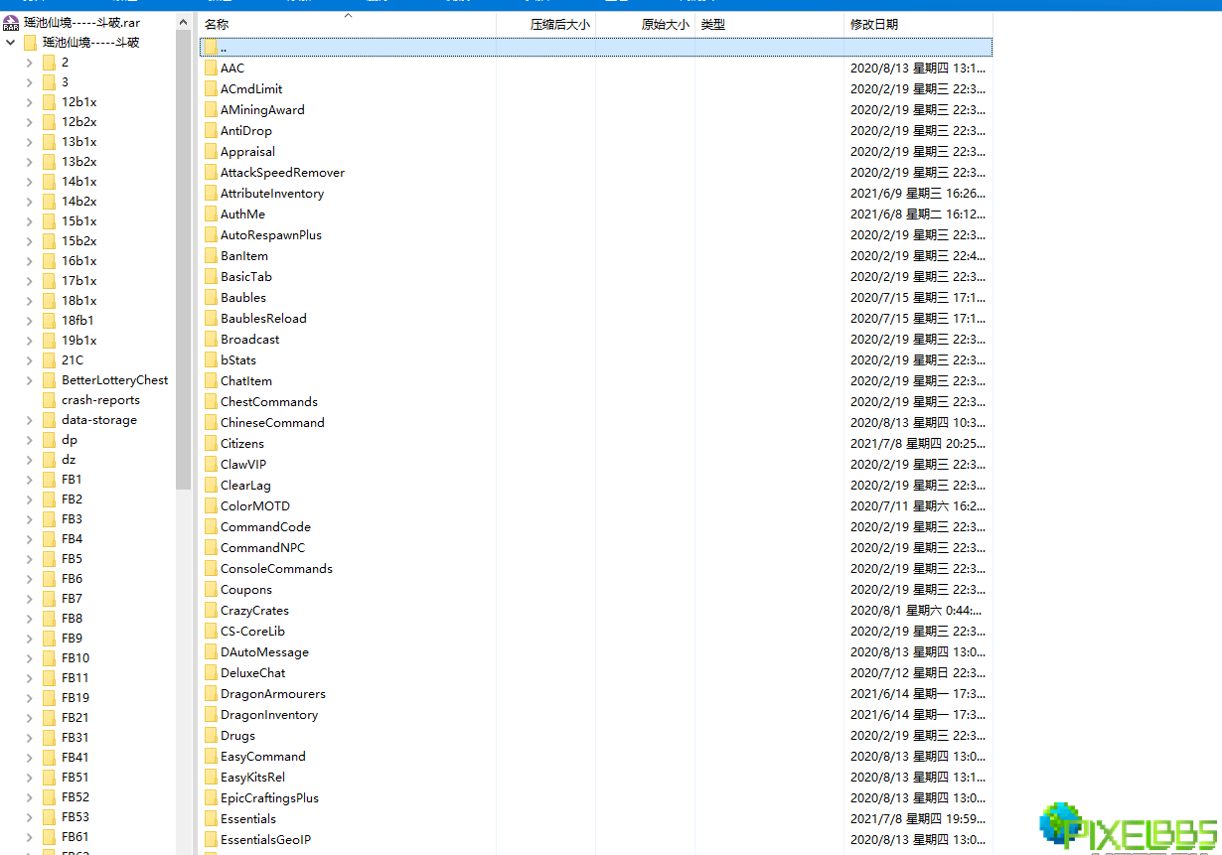Collapse the 瑶池仙境-----斗破 root folder
This screenshot has width=1222, height=855.
coord(10,42)
